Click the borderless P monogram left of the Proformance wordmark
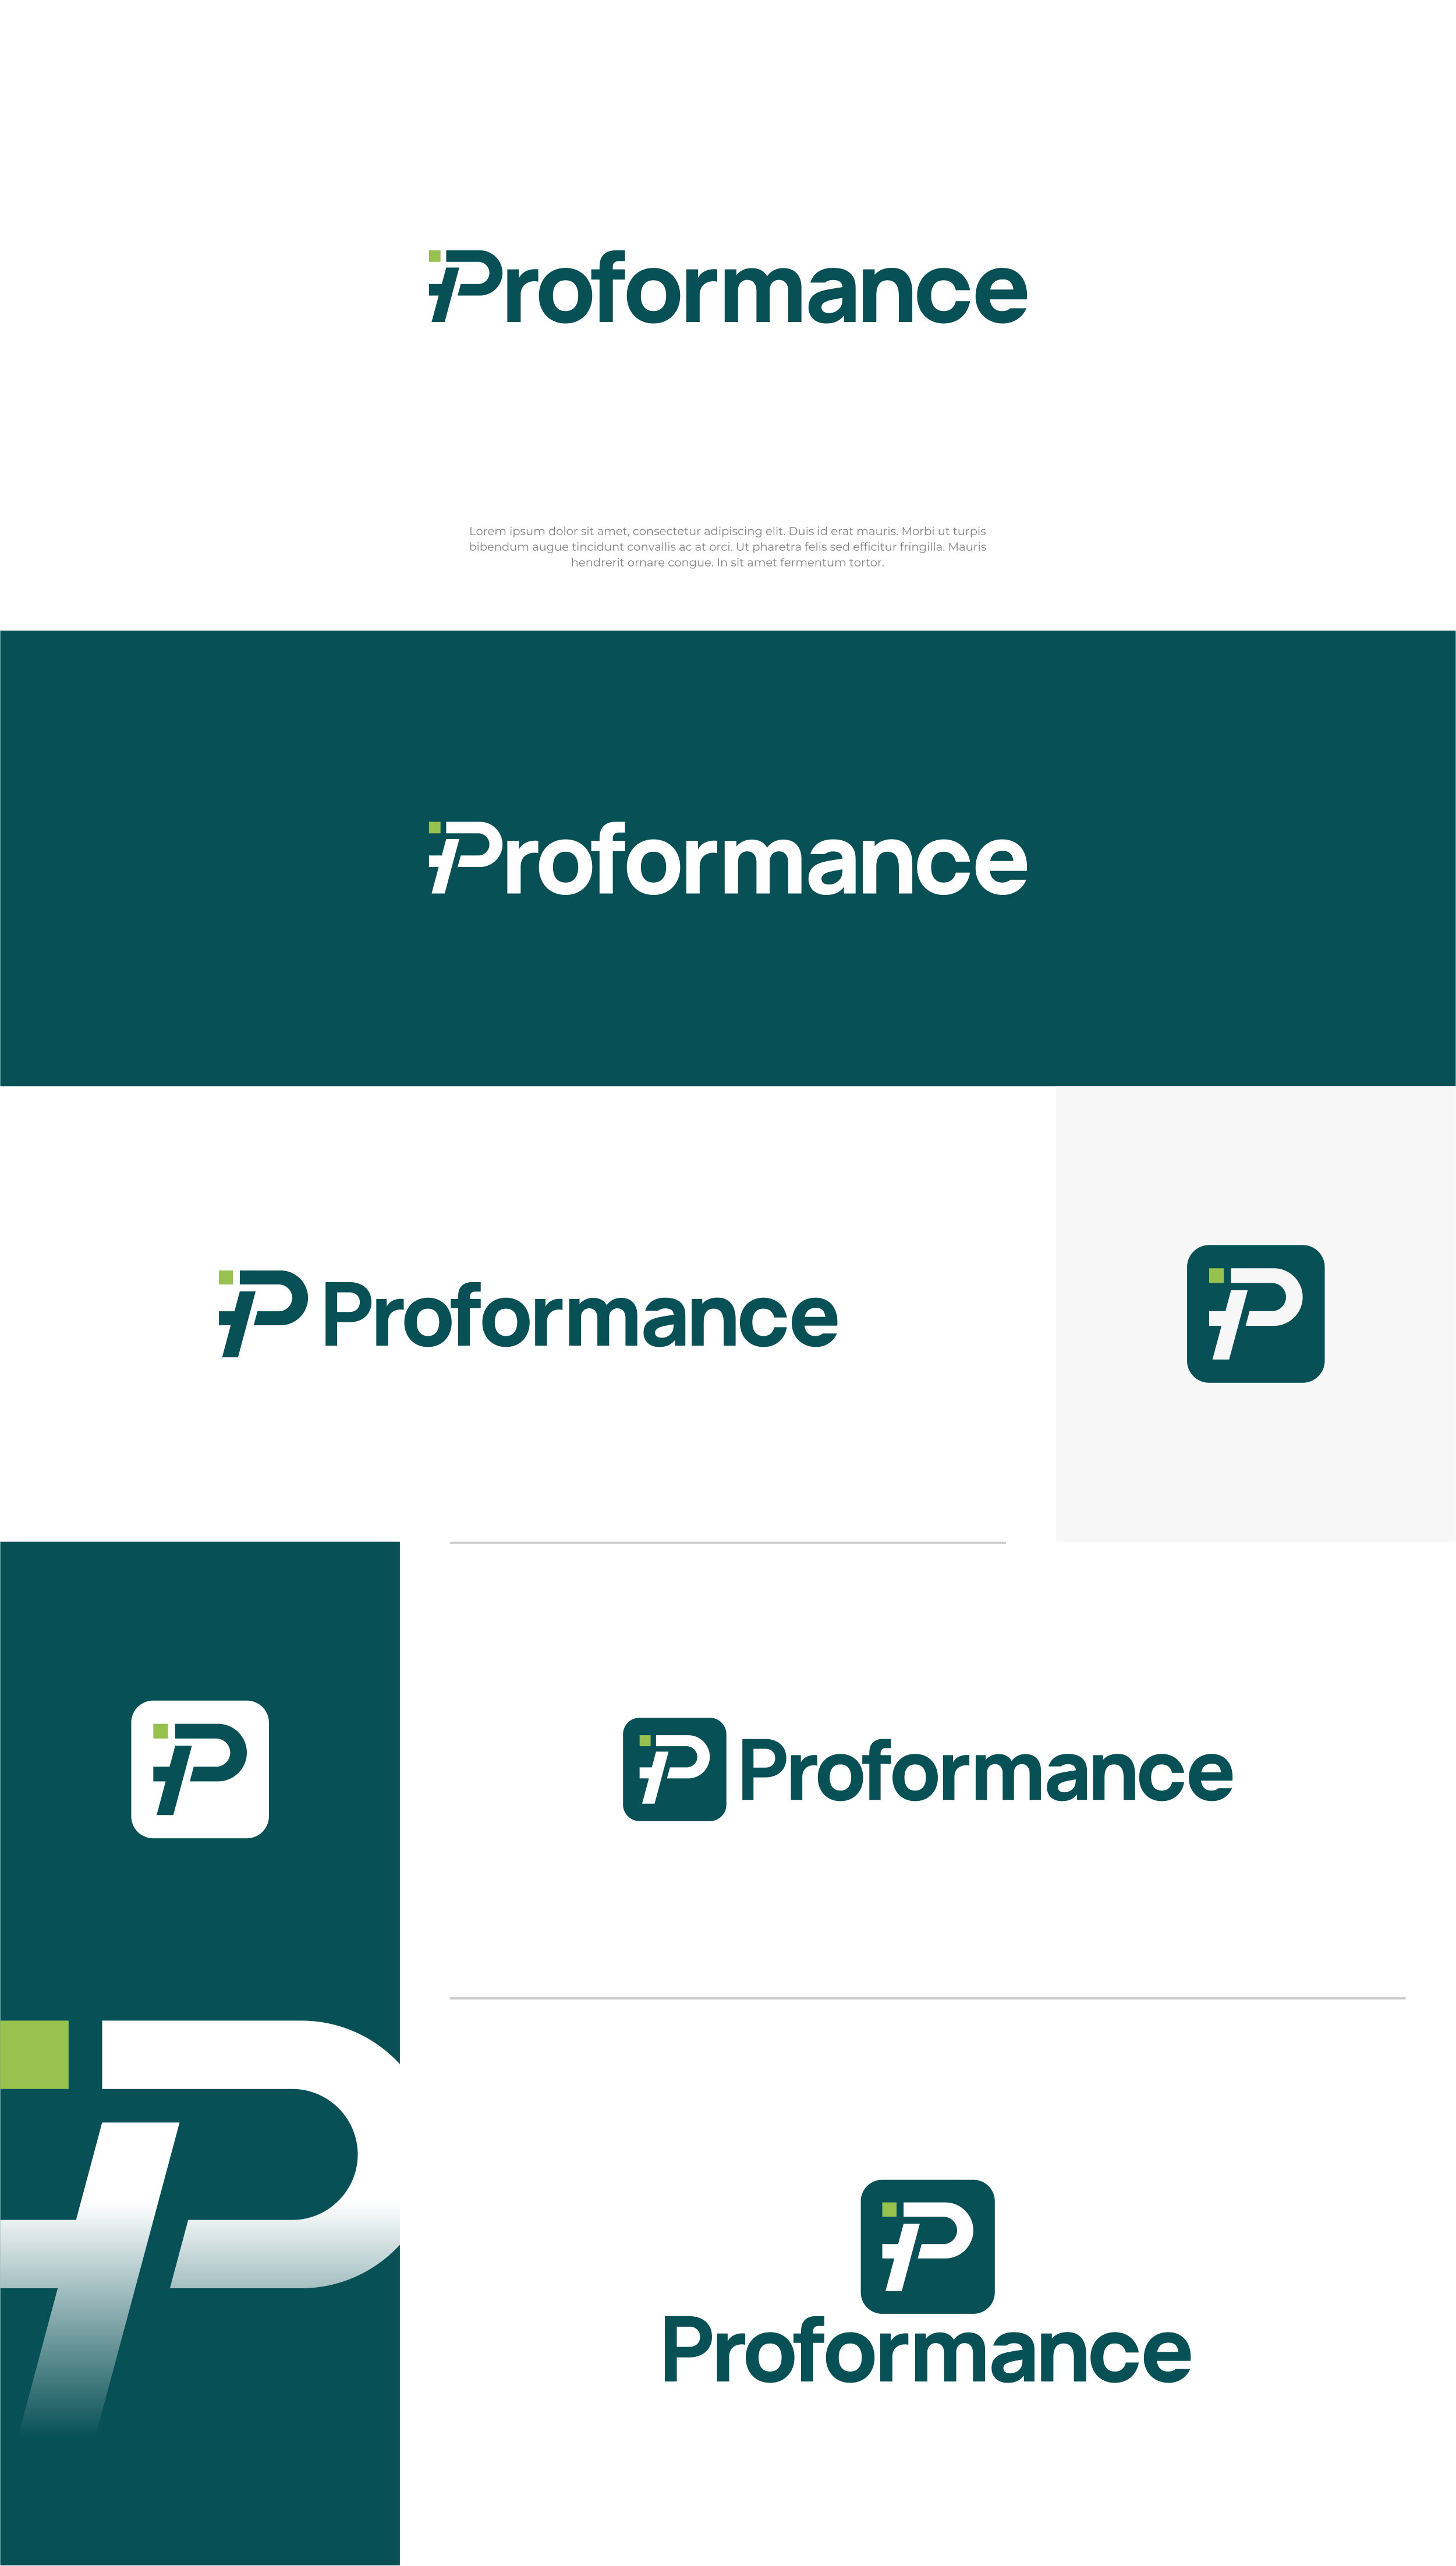Image resolution: width=1456 pixels, height=2566 pixels. tap(263, 1313)
